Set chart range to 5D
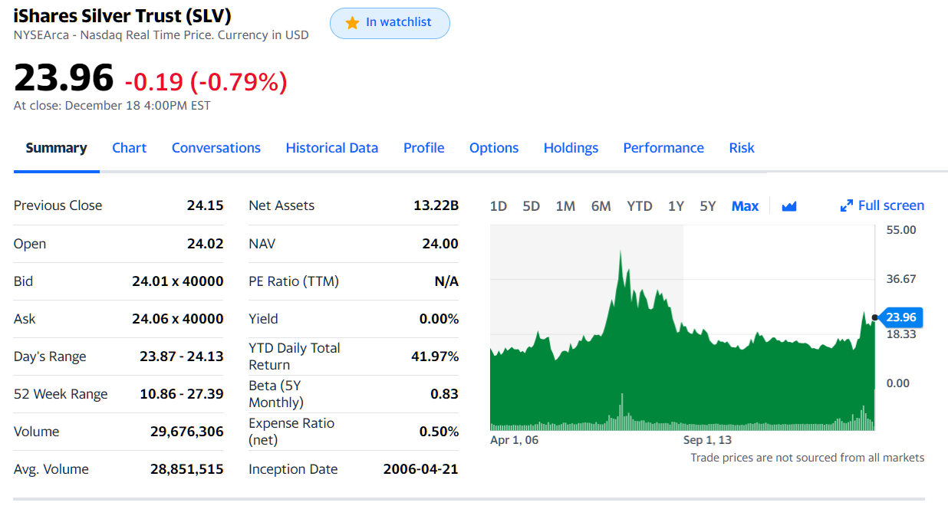The height and width of the screenshot is (506, 948). coord(532,206)
